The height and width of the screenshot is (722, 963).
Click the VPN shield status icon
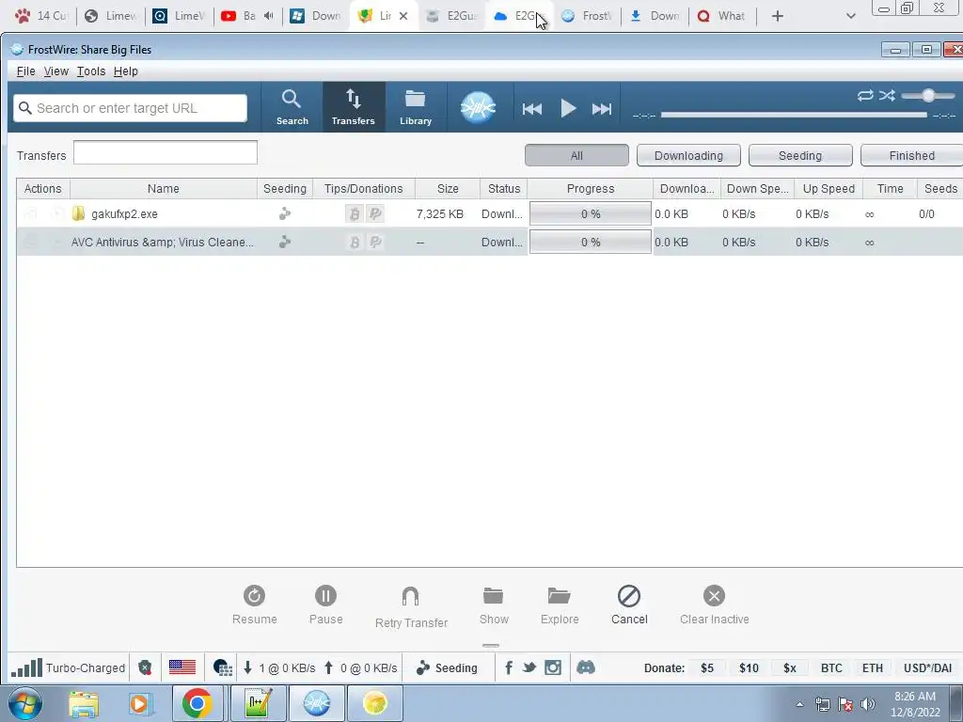point(145,668)
